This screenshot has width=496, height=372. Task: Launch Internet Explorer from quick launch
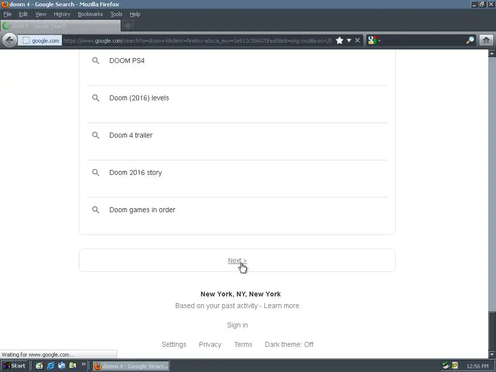[50, 366]
